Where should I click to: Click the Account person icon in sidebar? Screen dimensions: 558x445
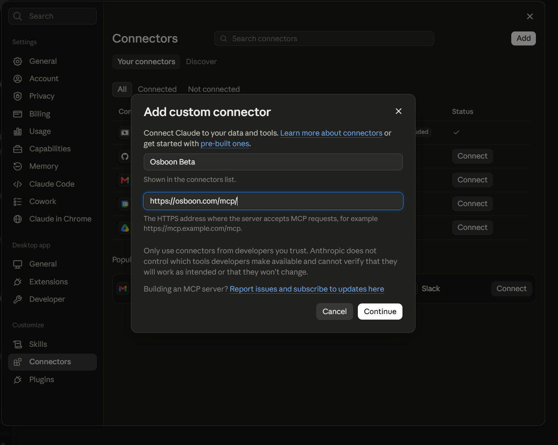[17, 79]
